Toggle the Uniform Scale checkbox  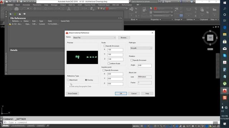click(109, 64)
